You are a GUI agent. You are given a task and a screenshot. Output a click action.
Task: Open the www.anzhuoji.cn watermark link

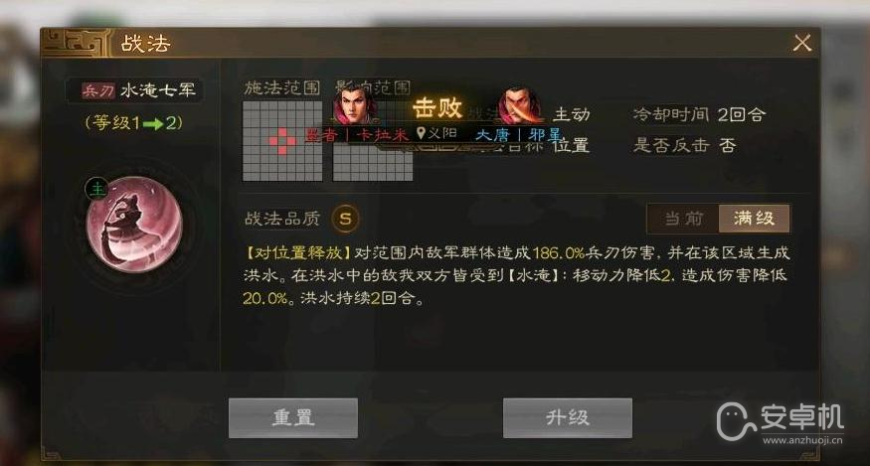pyautogui.click(x=802, y=441)
